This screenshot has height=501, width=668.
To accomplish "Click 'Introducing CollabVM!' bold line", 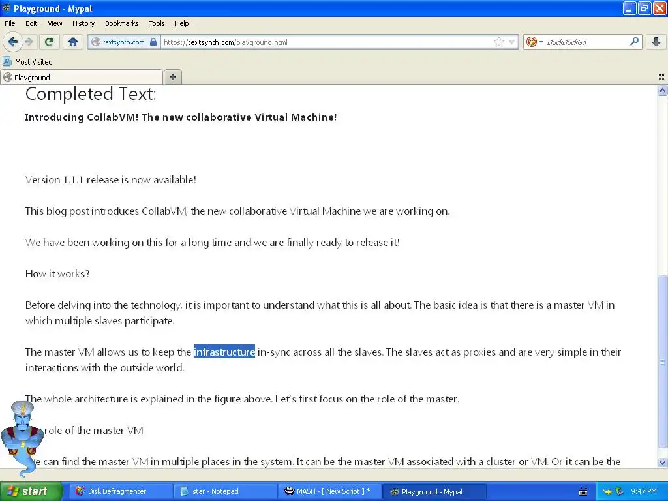I will 181,117.
